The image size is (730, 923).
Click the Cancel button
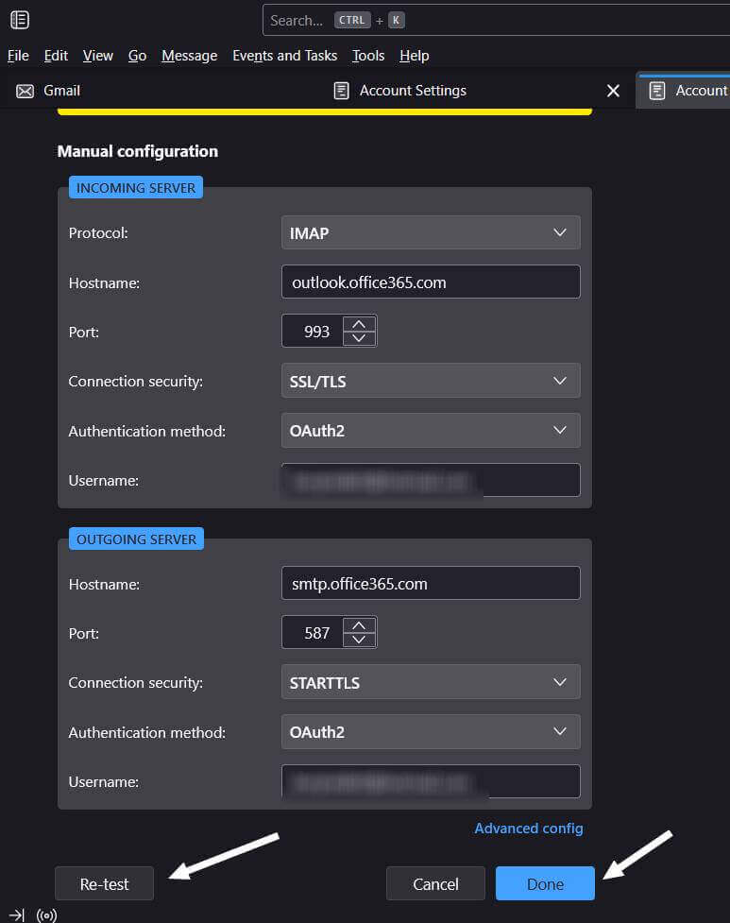435,883
